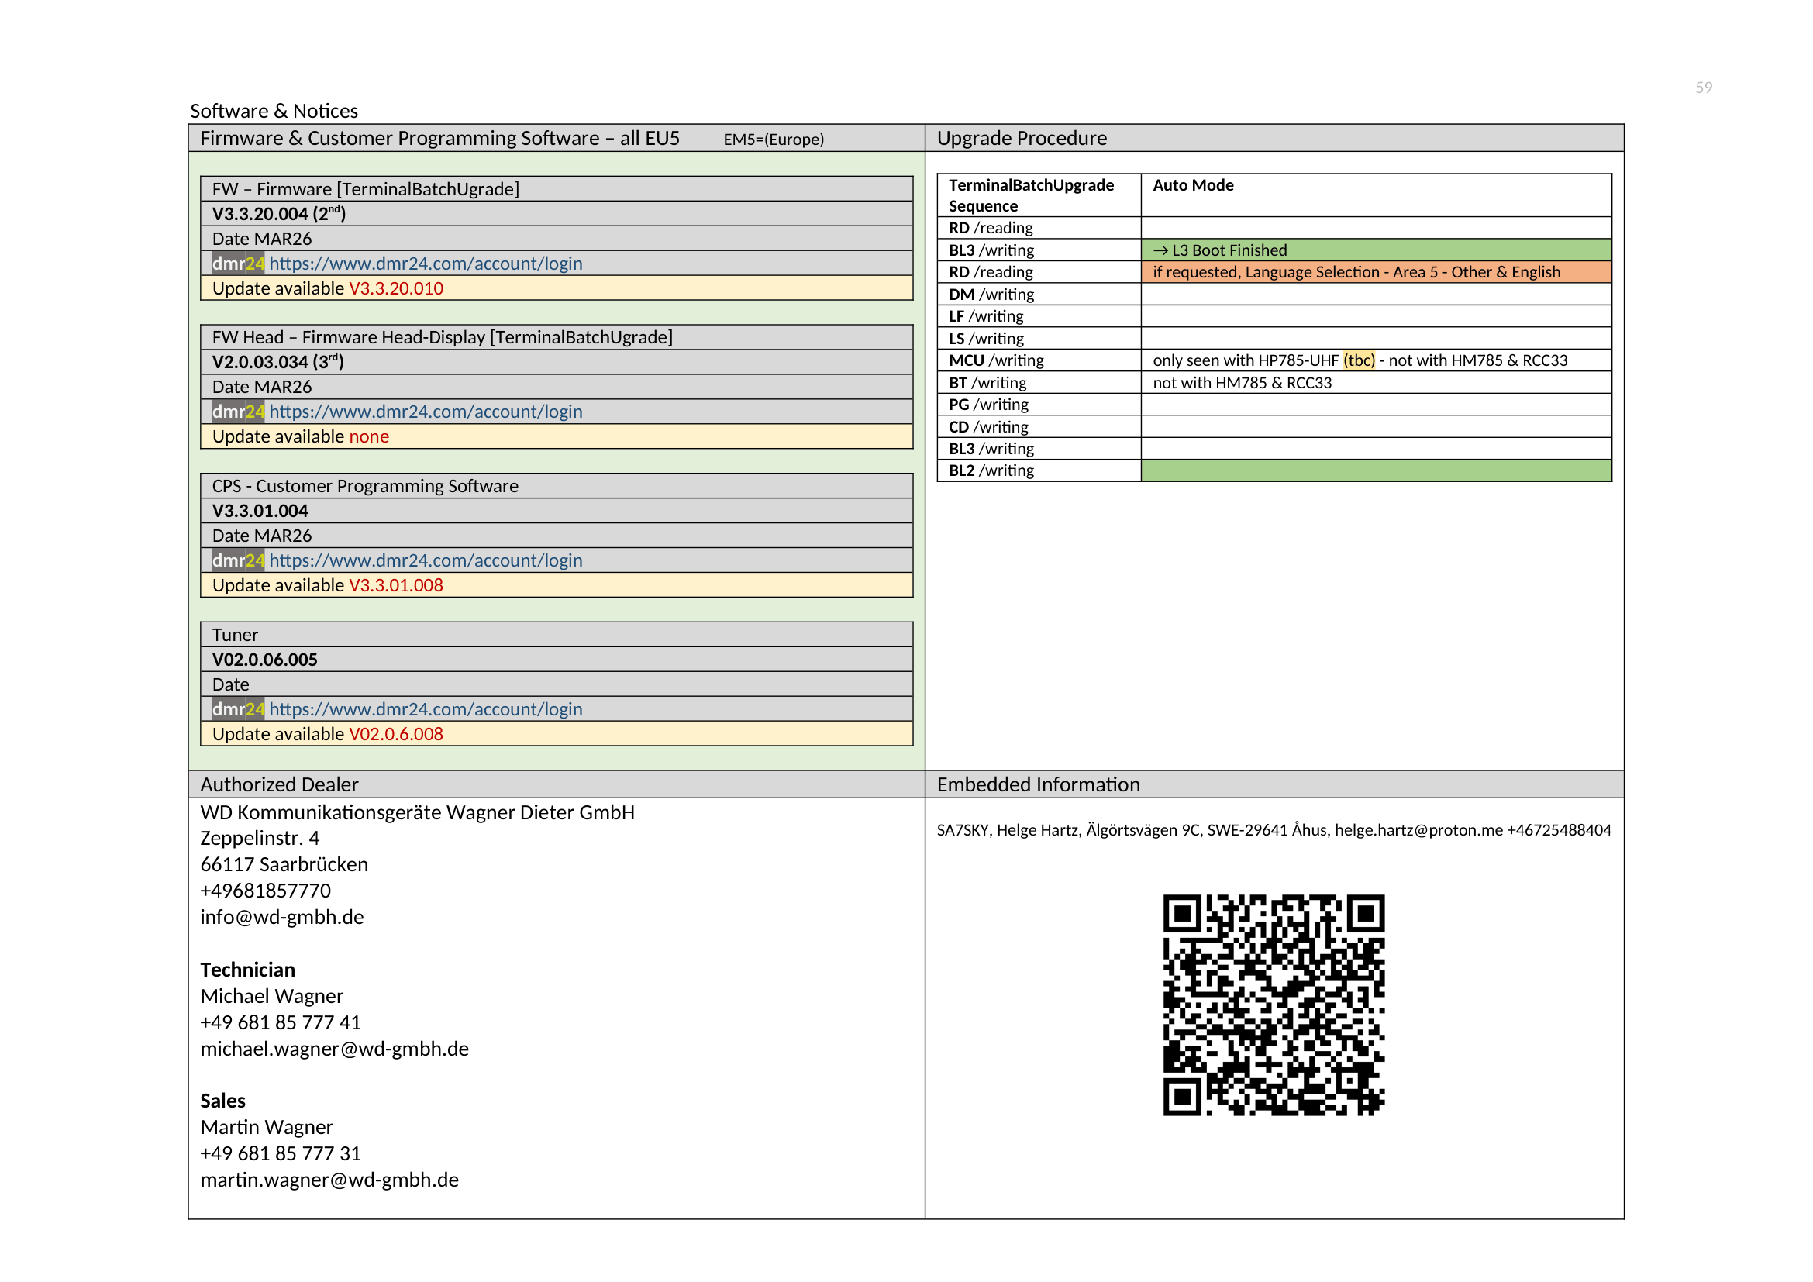Click the Update available V02.0.6.008 row
The width and height of the screenshot is (1813, 1282).
[x=557, y=734]
